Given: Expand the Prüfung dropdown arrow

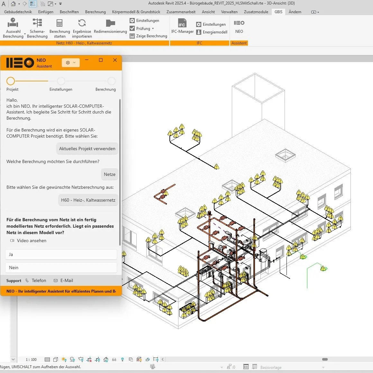Looking at the screenshot, I should click(153, 29).
